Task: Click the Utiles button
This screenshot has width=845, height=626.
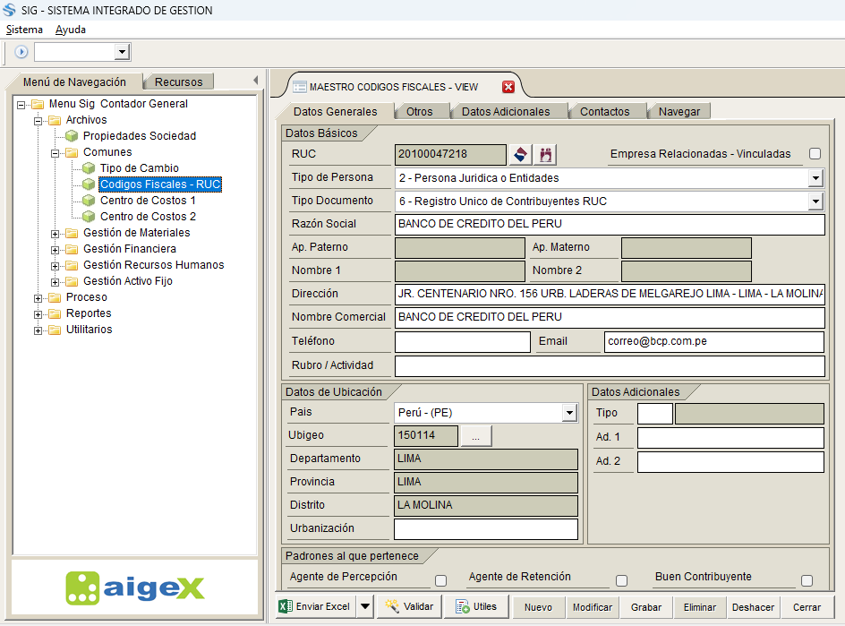Action: (476, 606)
